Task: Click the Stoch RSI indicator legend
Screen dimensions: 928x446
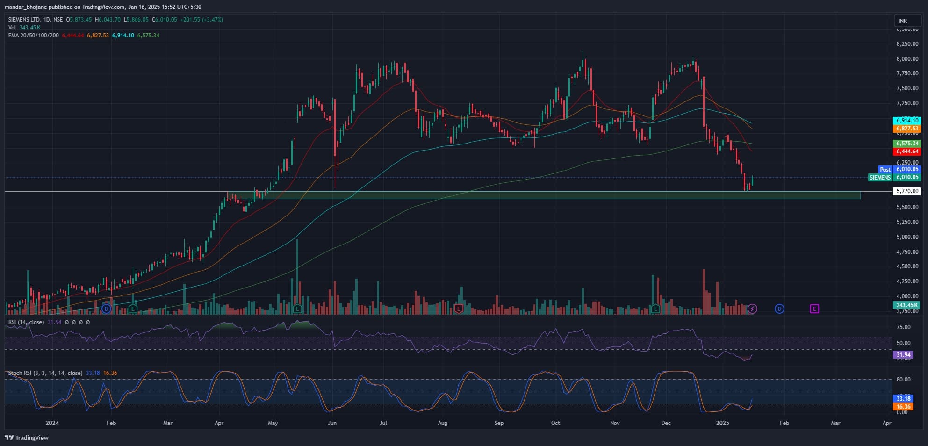Action: [x=45, y=373]
